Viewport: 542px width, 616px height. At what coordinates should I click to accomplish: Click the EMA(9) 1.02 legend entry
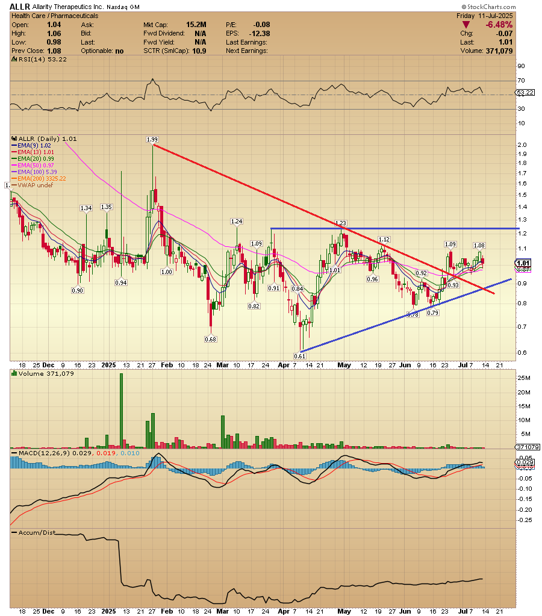pos(31,145)
